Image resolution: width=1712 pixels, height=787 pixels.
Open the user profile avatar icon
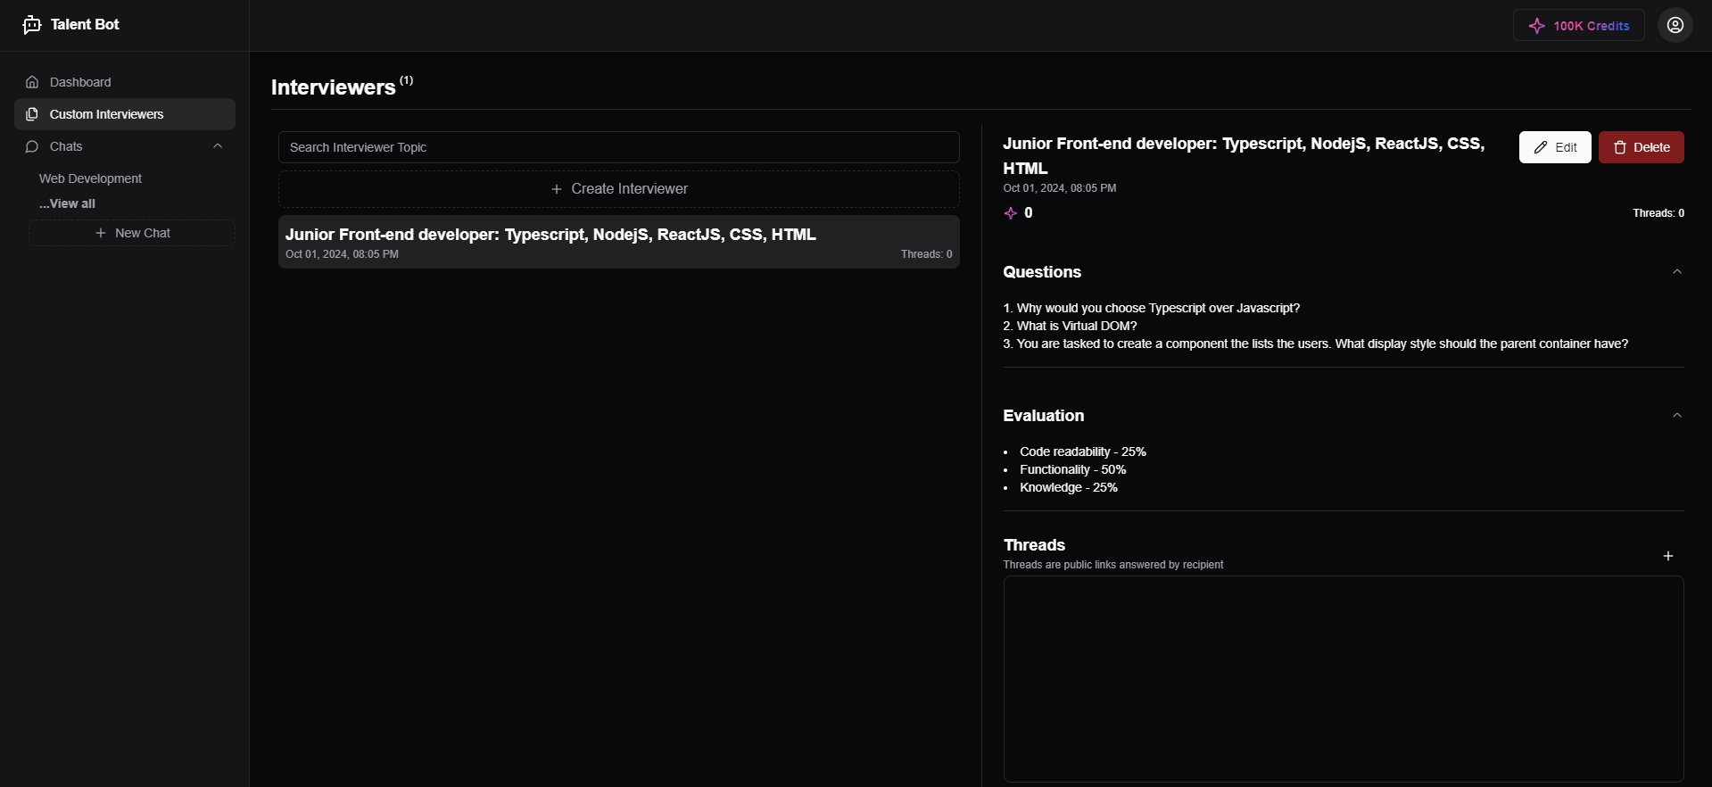coord(1675,25)
